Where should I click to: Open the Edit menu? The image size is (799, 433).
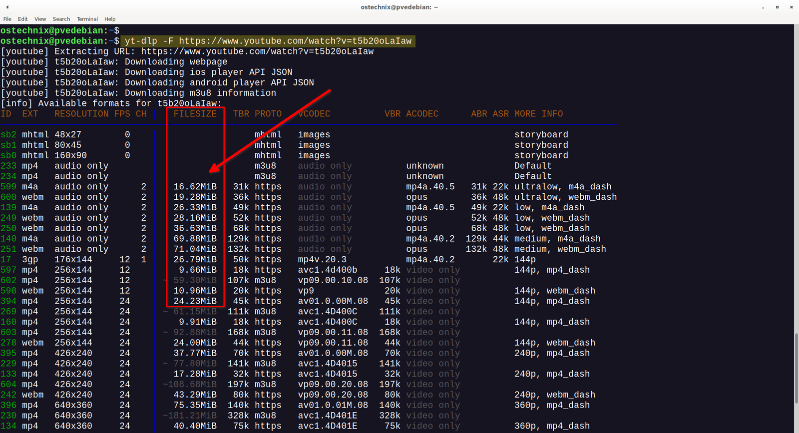click(22, 19)
